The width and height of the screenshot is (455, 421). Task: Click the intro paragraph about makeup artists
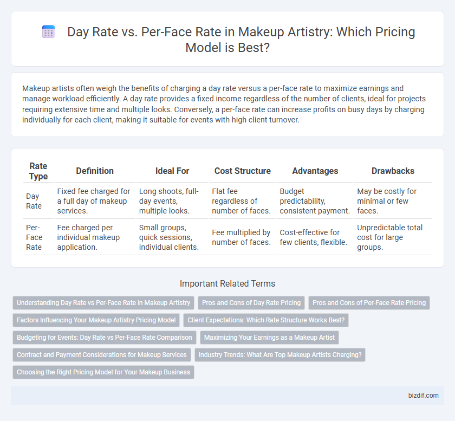tap(224, 104)
